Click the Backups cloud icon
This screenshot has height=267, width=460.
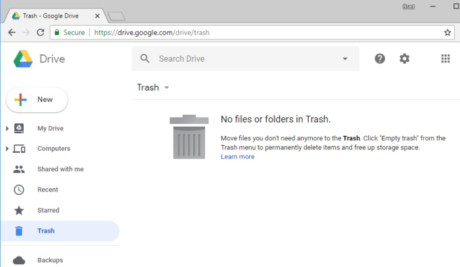coord(19,260)
